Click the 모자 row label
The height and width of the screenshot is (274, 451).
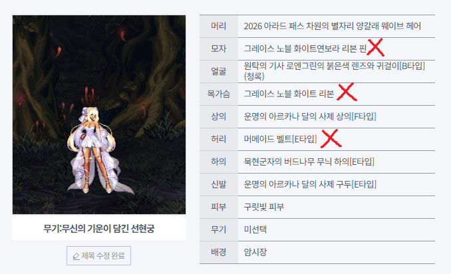pyautogui.click(x=219, y=49)
